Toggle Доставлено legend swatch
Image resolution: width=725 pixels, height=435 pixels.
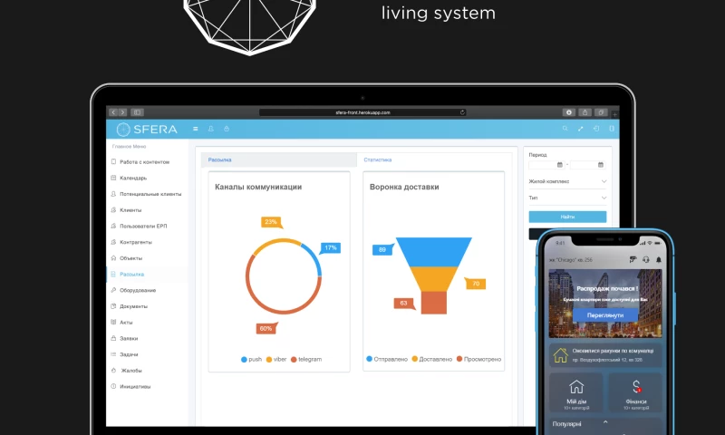click(415, 359)
